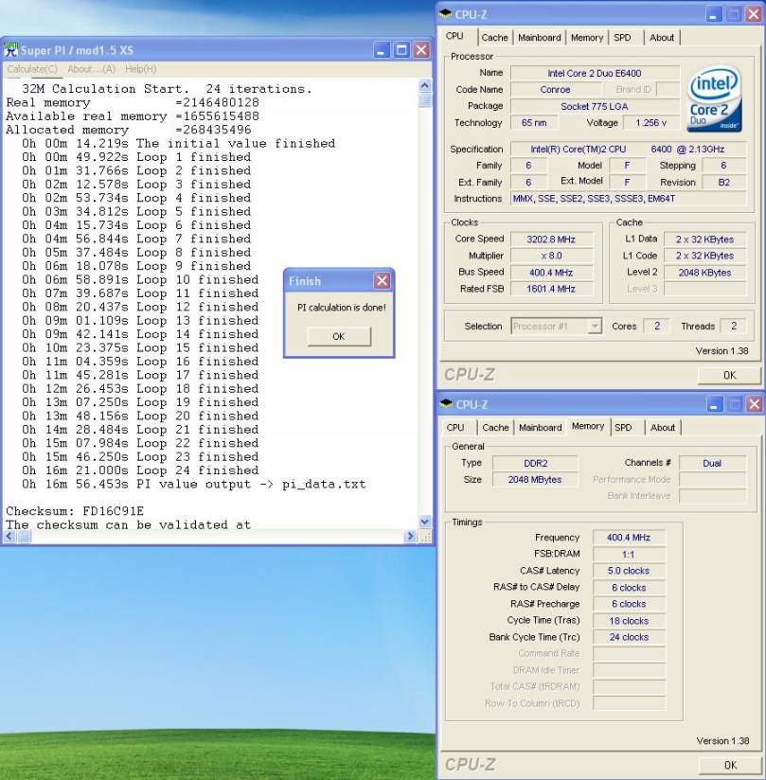Click the Super PI title bar icon
This screenshot has height=780, width=766.
point(10,50)
